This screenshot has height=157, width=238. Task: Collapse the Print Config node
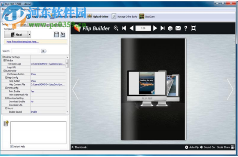[6, 88]
